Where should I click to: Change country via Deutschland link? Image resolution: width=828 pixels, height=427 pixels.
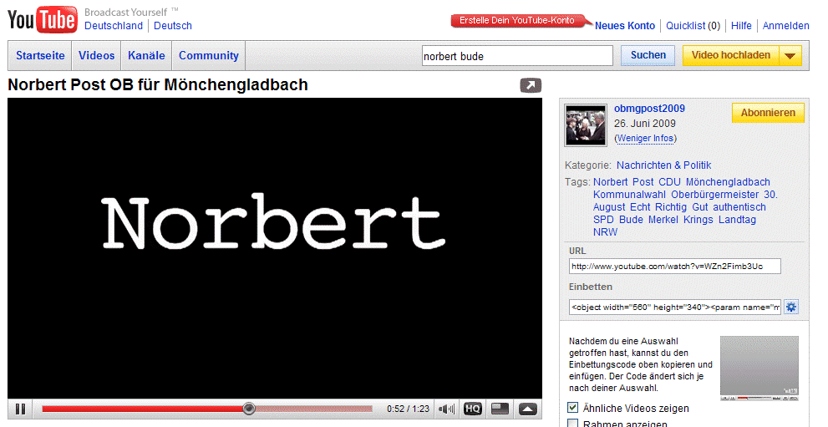tap(114, 26)
